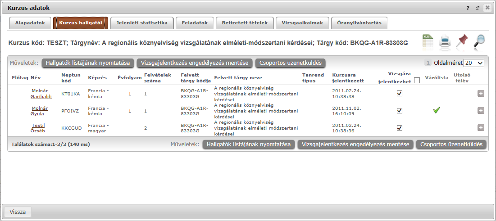The height and width of the screenshot is (221, 496).
Task: Go back with the Vissza button
Action: (18, 212)
